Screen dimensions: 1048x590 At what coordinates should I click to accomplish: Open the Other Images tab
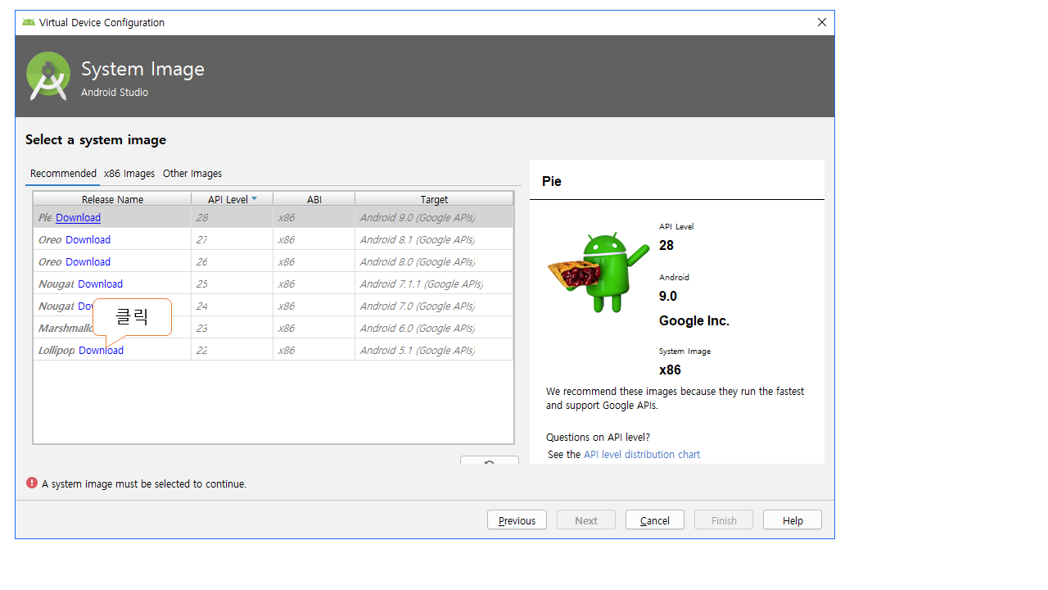(x=192, y=174)
